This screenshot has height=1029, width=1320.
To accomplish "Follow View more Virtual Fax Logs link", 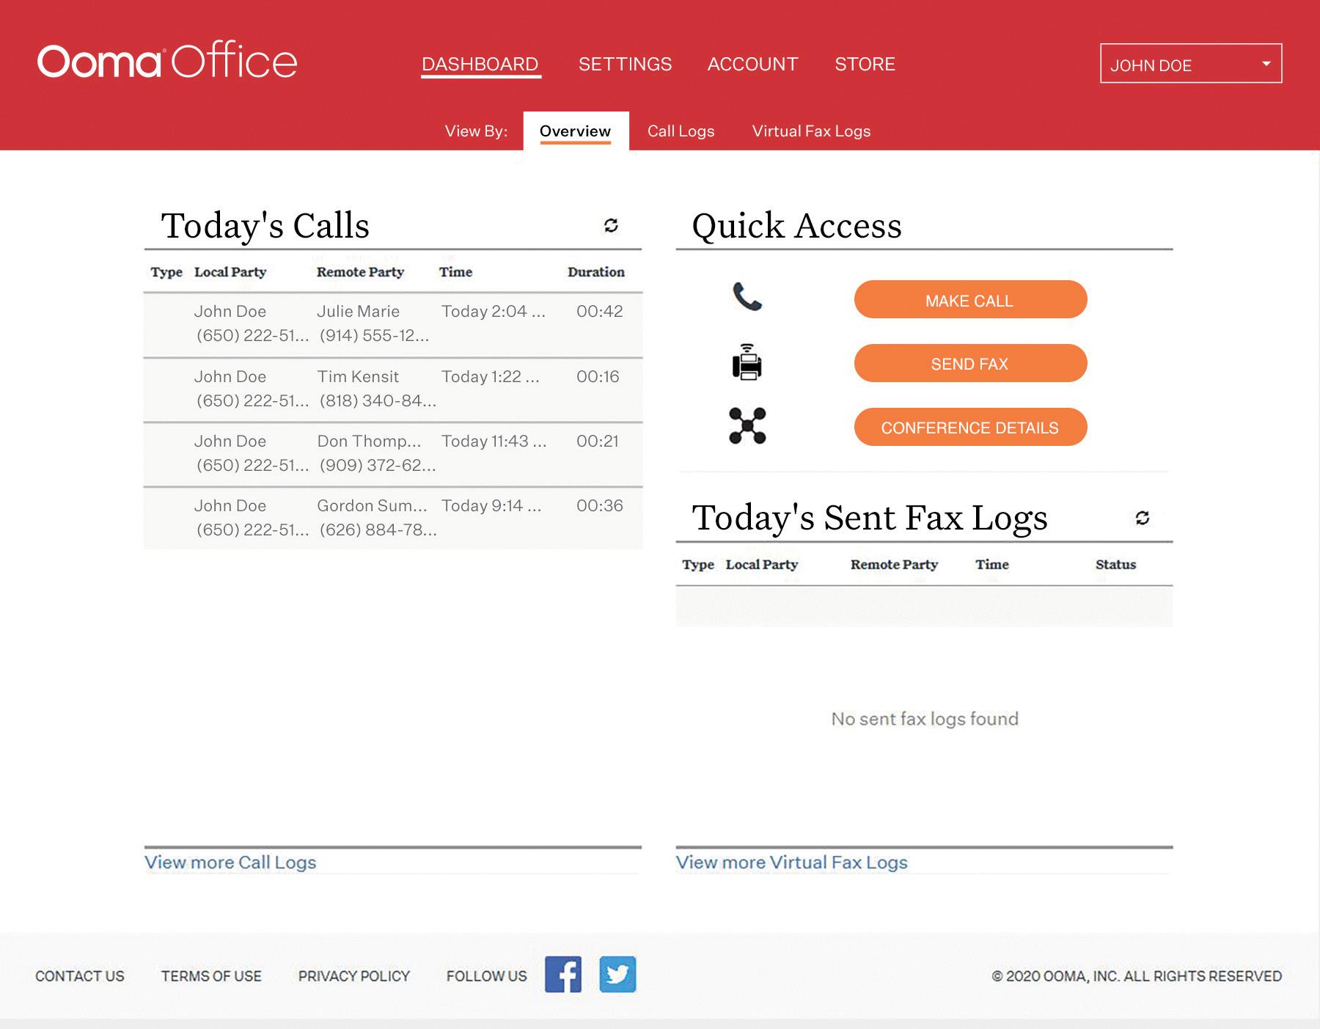I will point(792,863).
